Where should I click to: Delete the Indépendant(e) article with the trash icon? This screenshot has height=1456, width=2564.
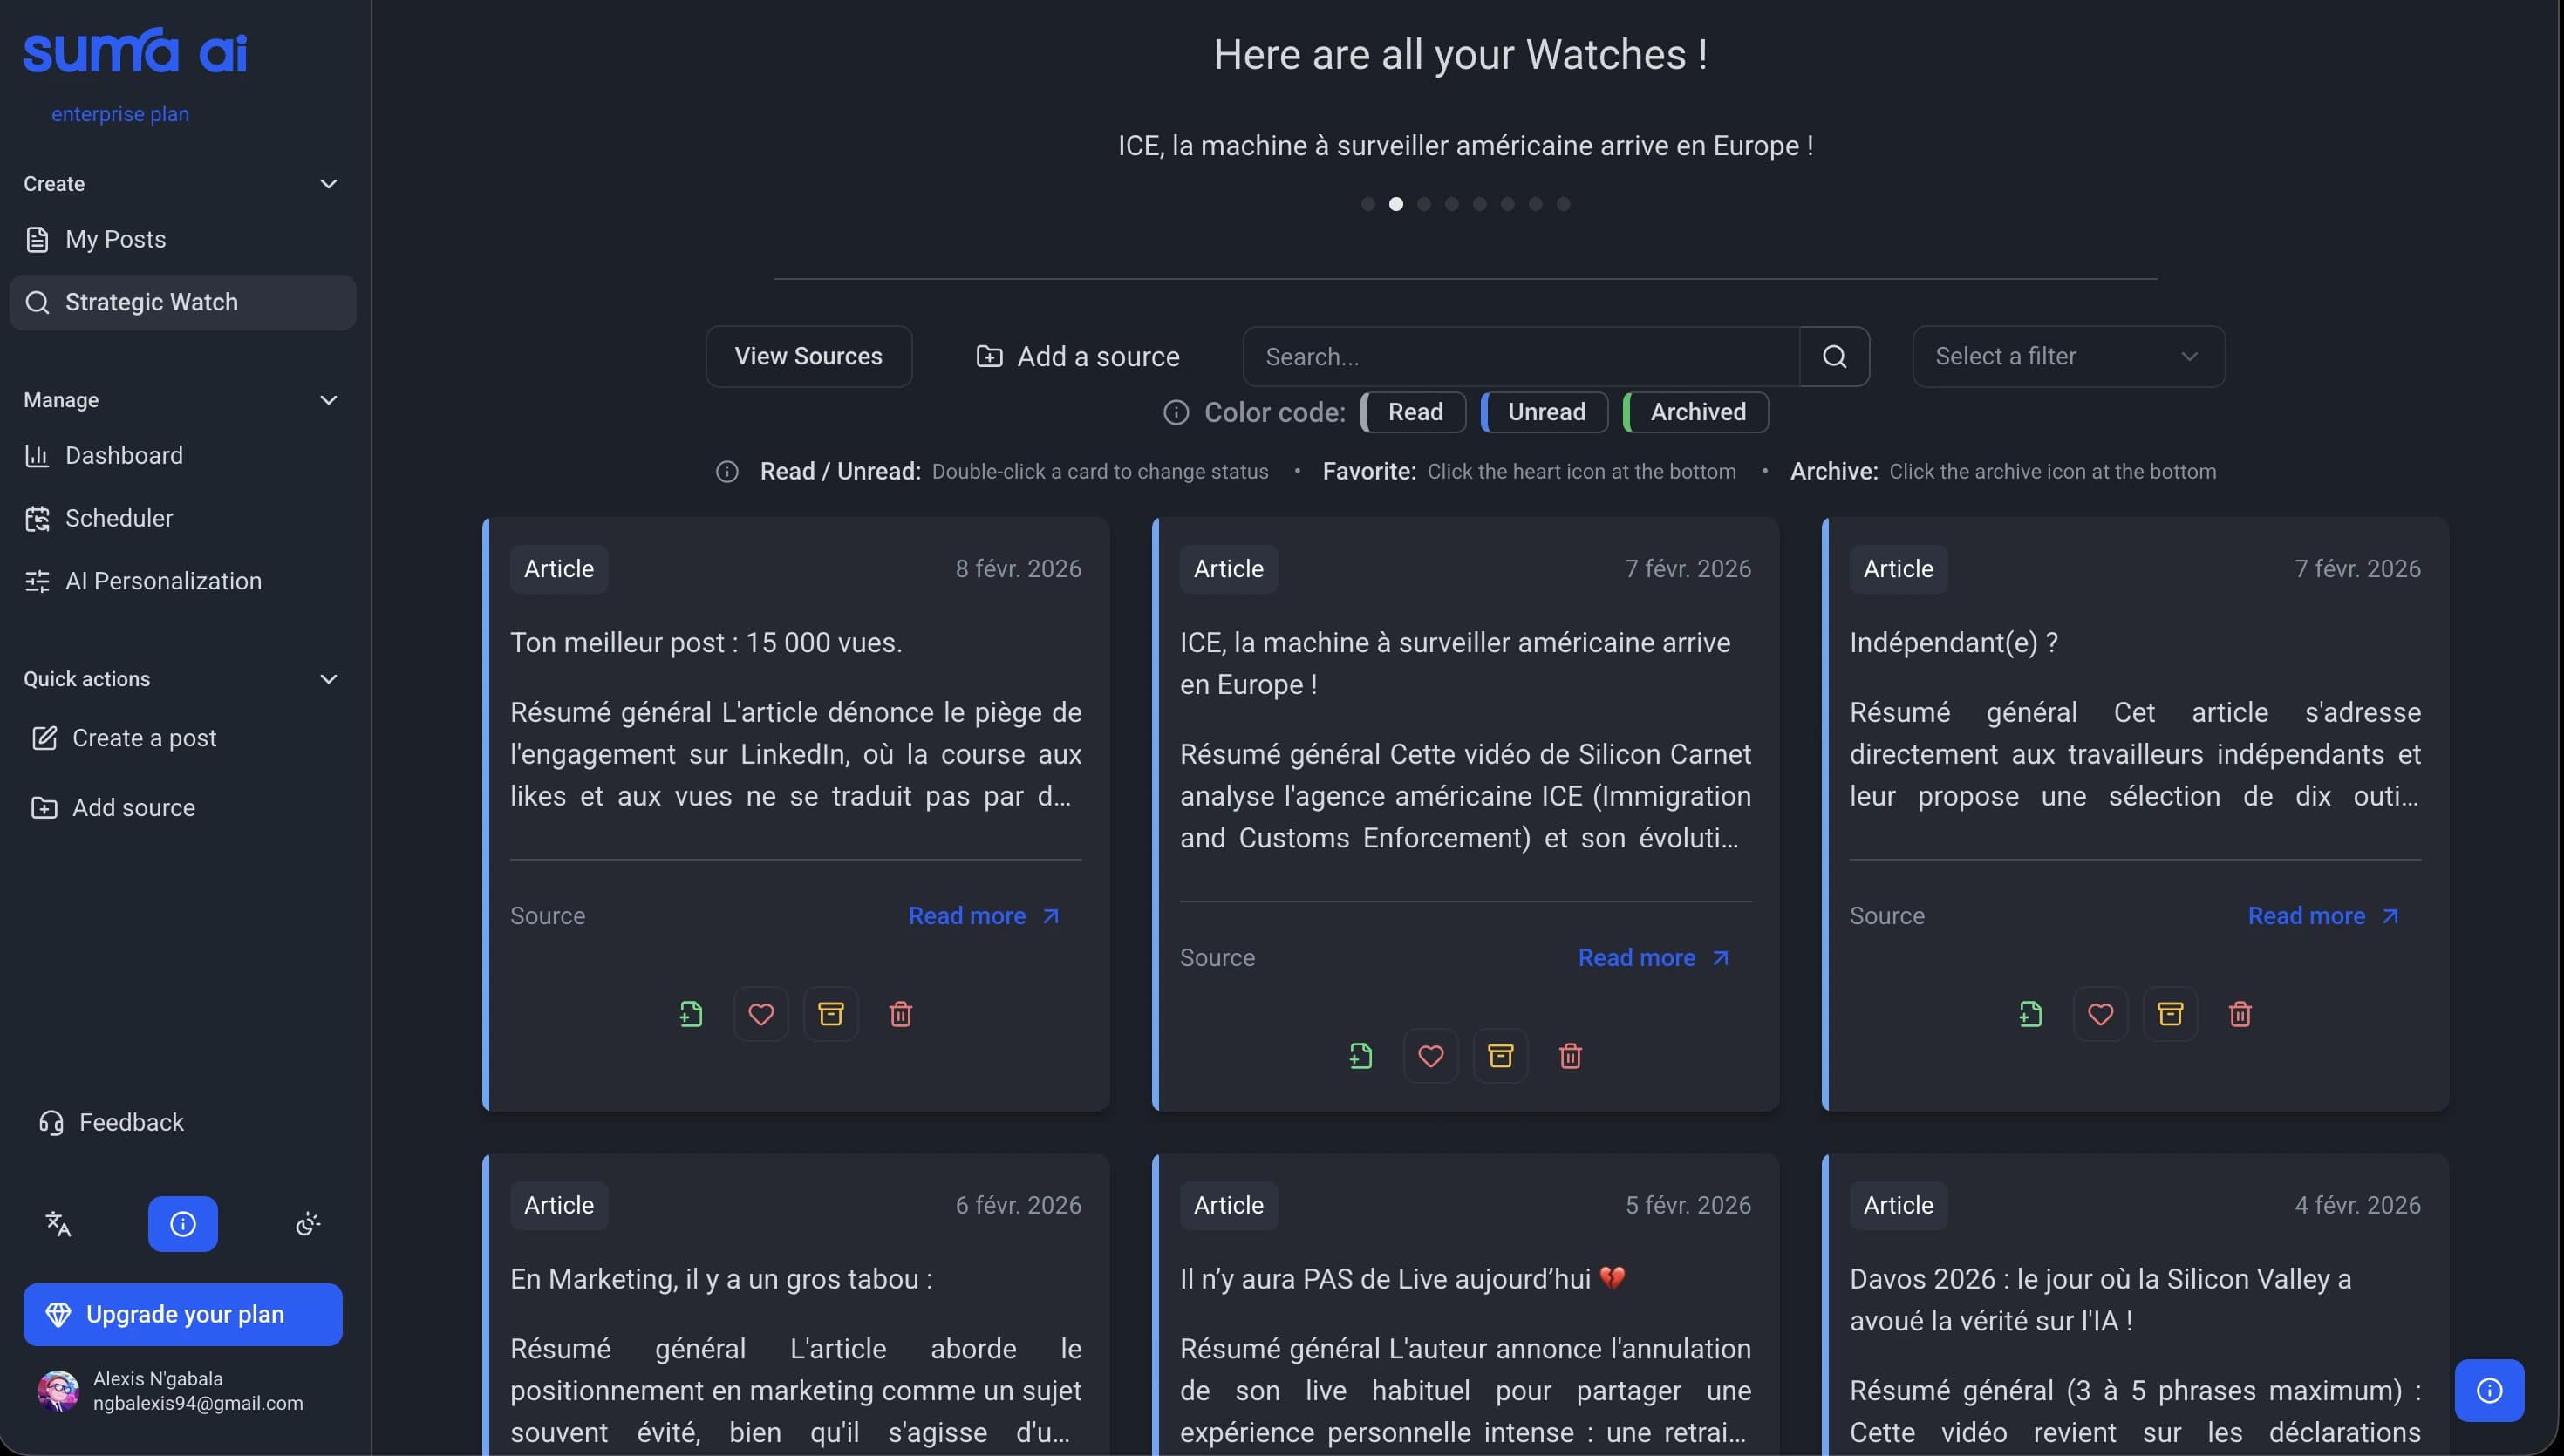click(x=2240, y=1014)
